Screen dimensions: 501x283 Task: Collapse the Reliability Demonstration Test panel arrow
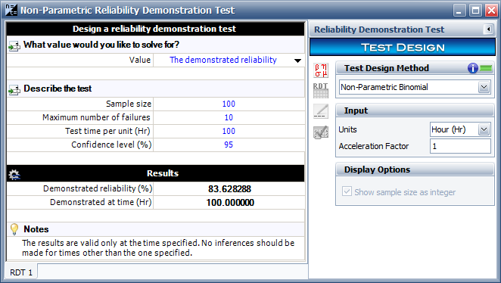click(488, 30)
